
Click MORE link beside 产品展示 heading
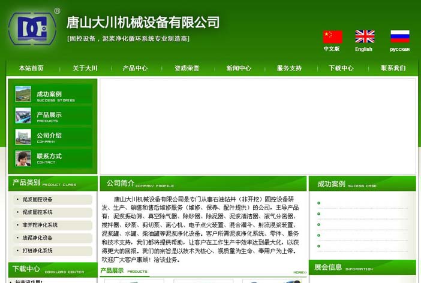click(x=300, y=272)
